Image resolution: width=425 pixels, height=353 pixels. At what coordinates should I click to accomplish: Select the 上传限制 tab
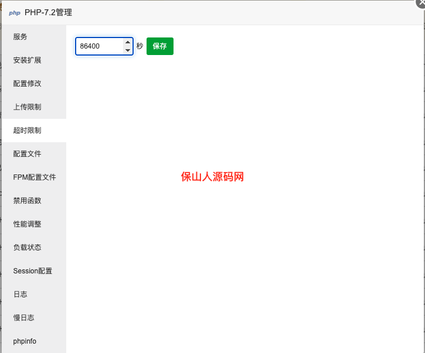(34, 107)
